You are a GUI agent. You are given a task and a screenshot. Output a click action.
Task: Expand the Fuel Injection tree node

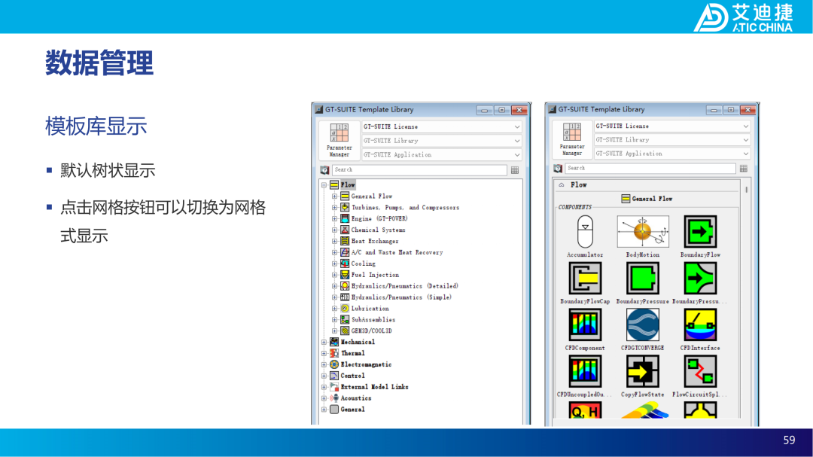334,275
